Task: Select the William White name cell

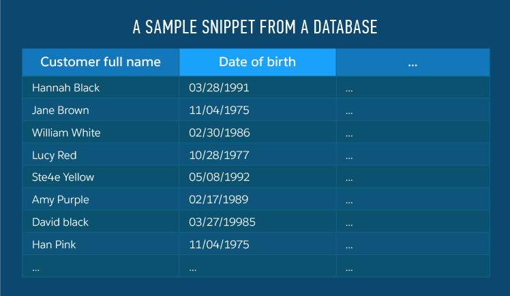Action: pos(66,133)
